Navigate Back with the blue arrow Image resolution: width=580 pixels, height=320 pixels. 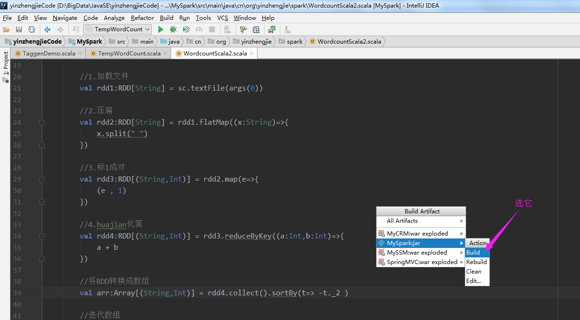tap(47, 29)
